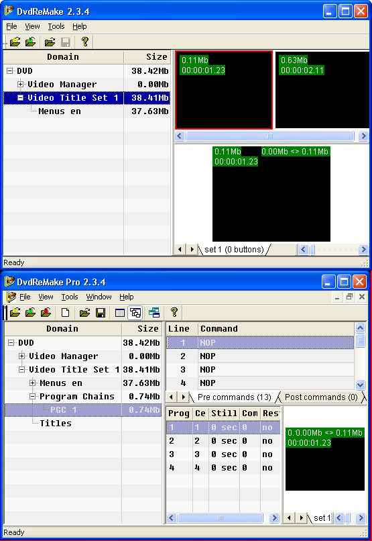Image resolution: width=372 pixels, height=541 pixels.
Task: Click the previous-tab arrow beside Pre commands tab
Action: coord(172,397)
